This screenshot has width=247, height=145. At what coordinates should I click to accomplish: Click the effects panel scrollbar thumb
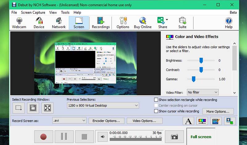(x=235, y=58)
